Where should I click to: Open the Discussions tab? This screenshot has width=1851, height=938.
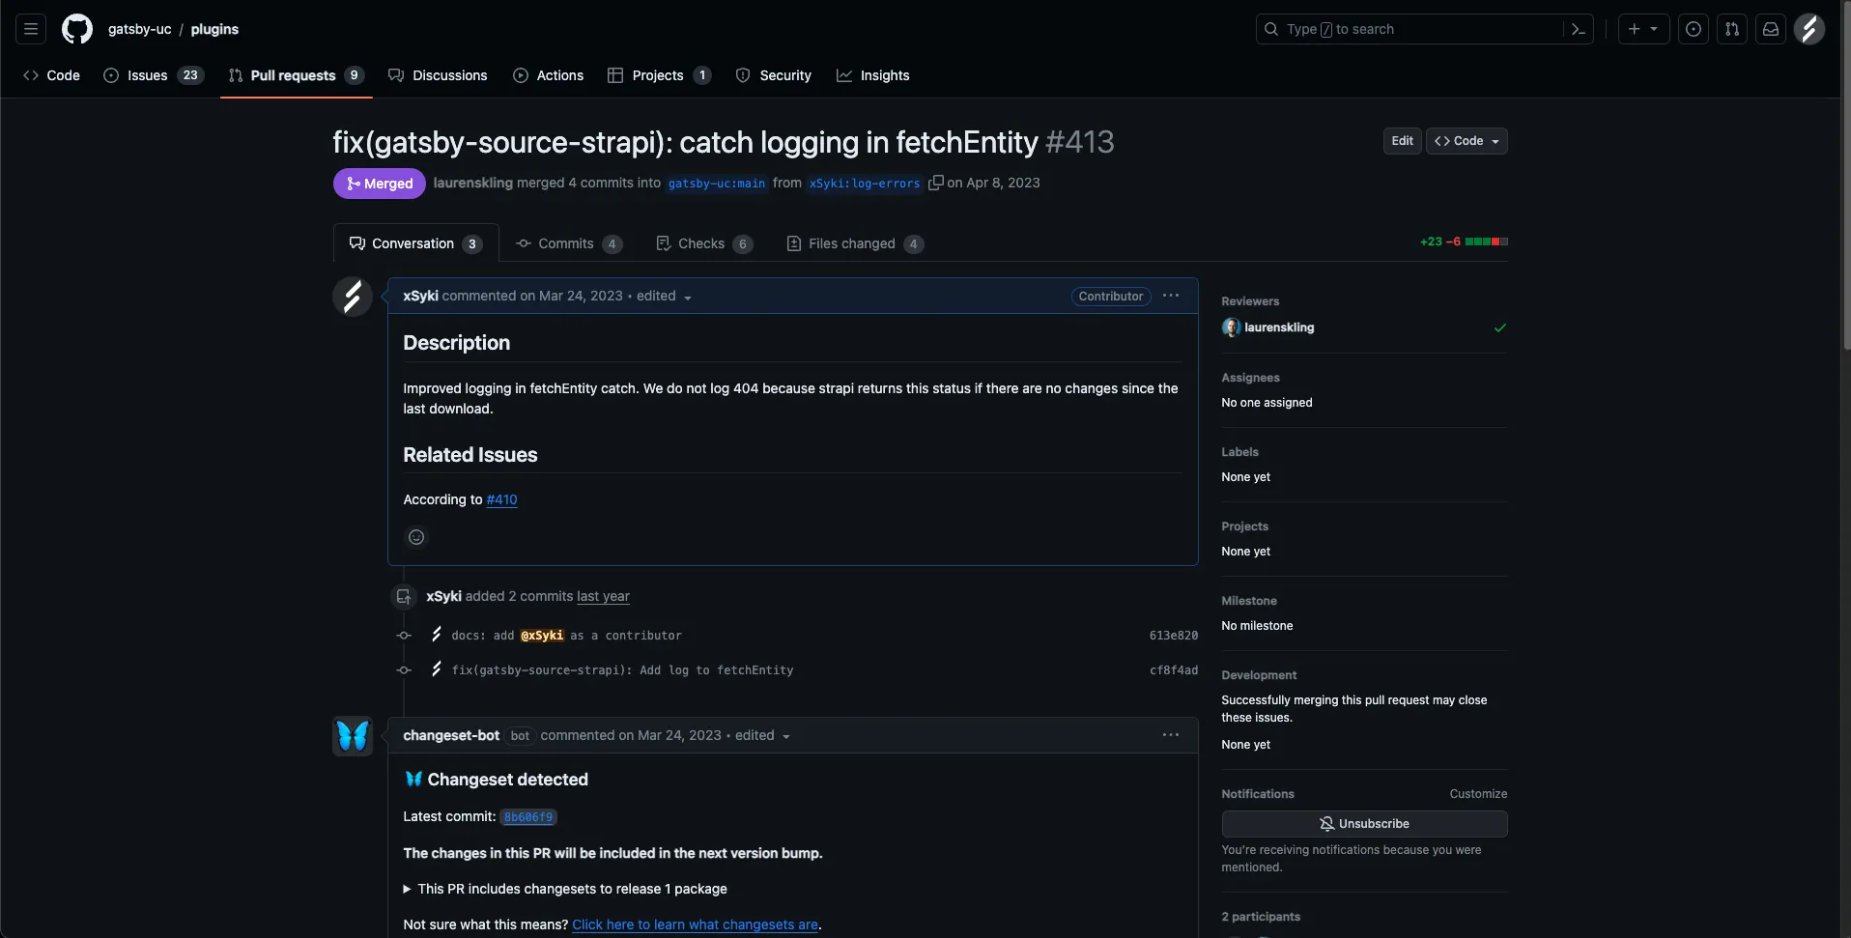[438, 75]
